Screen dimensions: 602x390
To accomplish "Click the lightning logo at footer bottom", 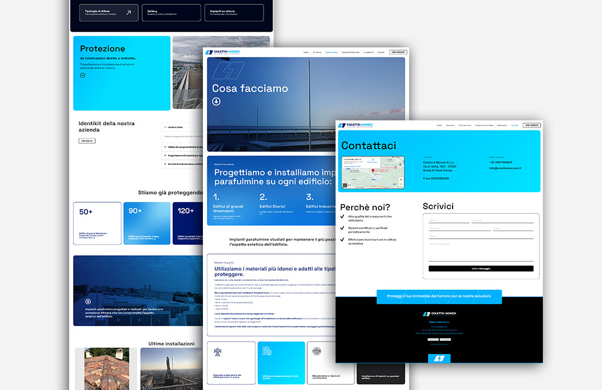I will point(439,358).
